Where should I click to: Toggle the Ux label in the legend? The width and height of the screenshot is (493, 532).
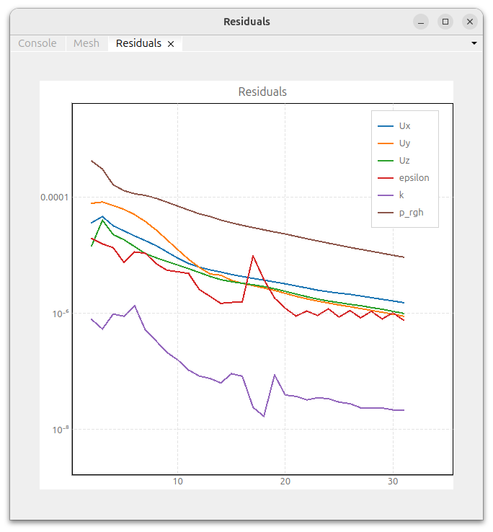pyautogui.click(x=404, y=126)
